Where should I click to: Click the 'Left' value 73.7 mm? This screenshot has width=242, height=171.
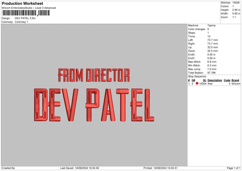pyautogui.click(x=213, y=40)
